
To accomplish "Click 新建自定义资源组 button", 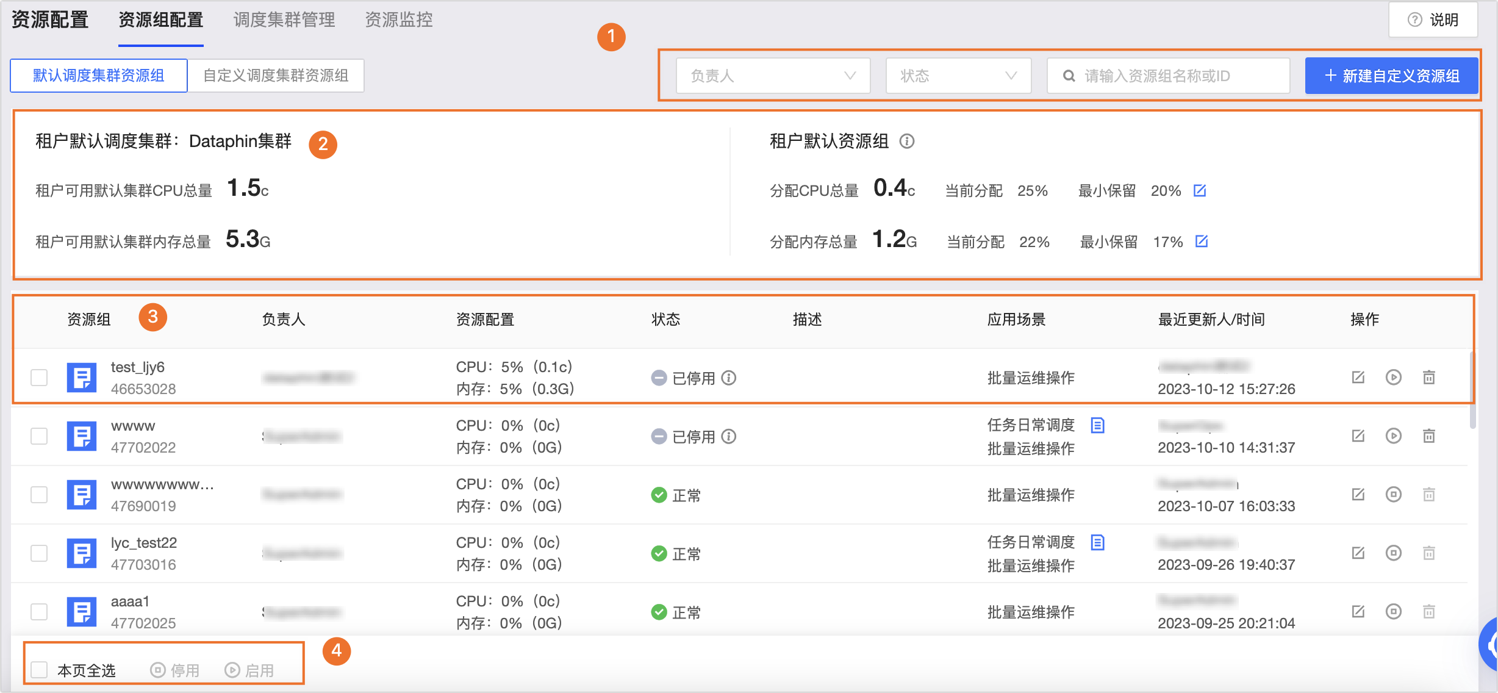I will (x=1391, y=76).
